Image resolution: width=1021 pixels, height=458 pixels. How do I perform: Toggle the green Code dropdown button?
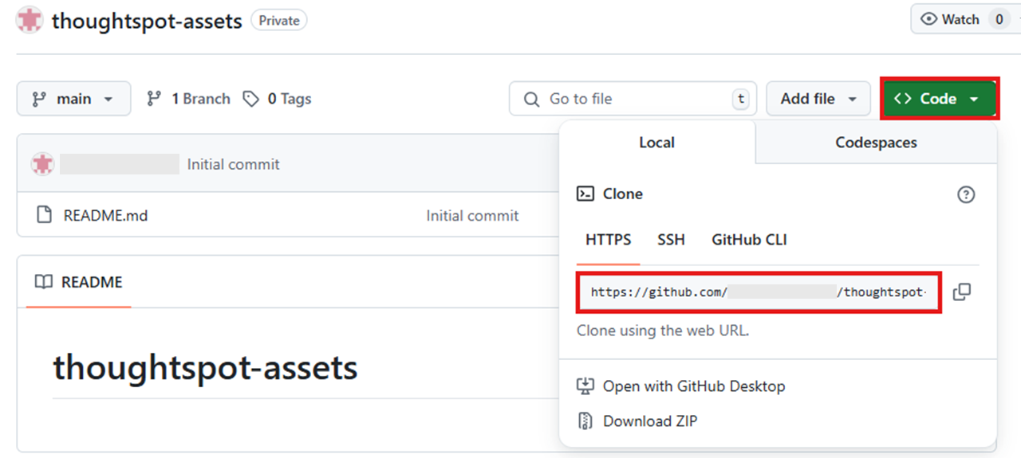pos(938,99)
